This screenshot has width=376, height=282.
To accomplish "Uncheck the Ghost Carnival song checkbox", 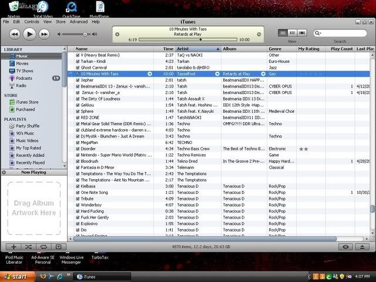I will (78, 67).
